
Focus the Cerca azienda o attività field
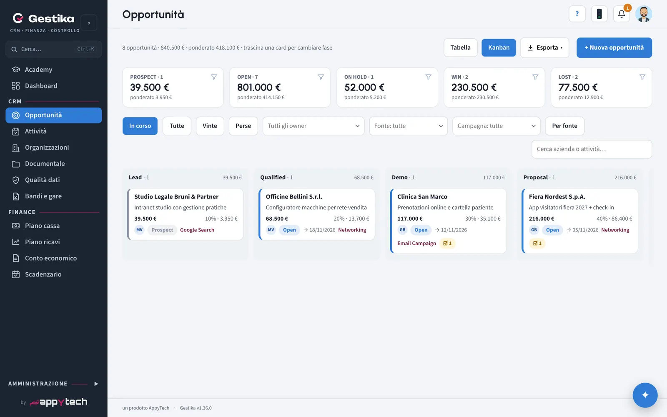pos(592,149)
